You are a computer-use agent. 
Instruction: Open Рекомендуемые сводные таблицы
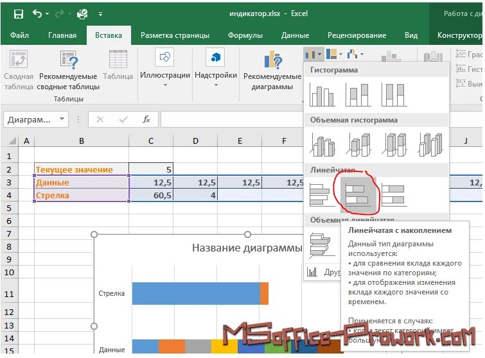click(68, 70)
